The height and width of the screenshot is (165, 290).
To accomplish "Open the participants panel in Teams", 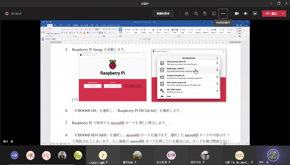I will tap(187, 14).
